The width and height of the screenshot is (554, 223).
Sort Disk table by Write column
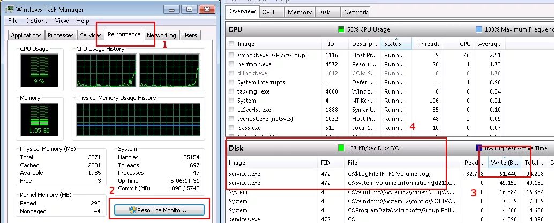tap(504, 163)
